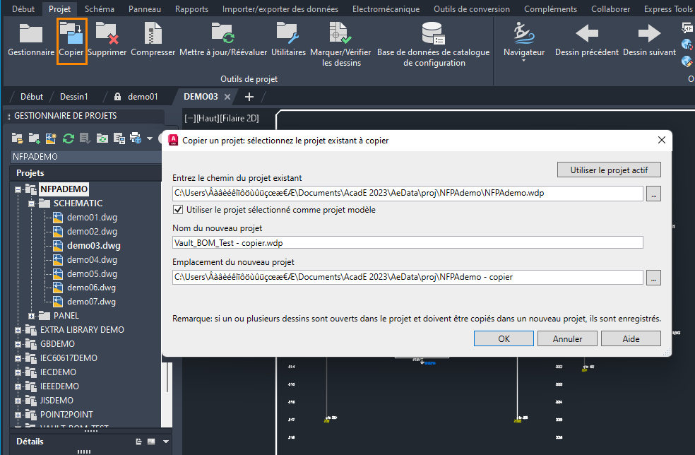Image resolution: width=695 pixels, height=455 pixels.
Task: Switch to the Panneau ribbon tab
Action: (x=145, y=9)
